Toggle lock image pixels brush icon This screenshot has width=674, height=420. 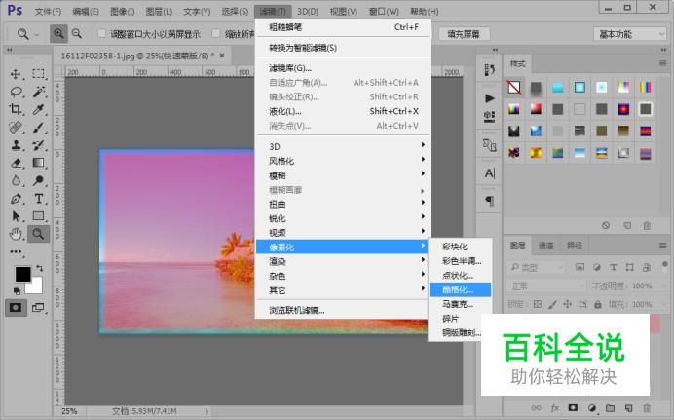(552, 304)
